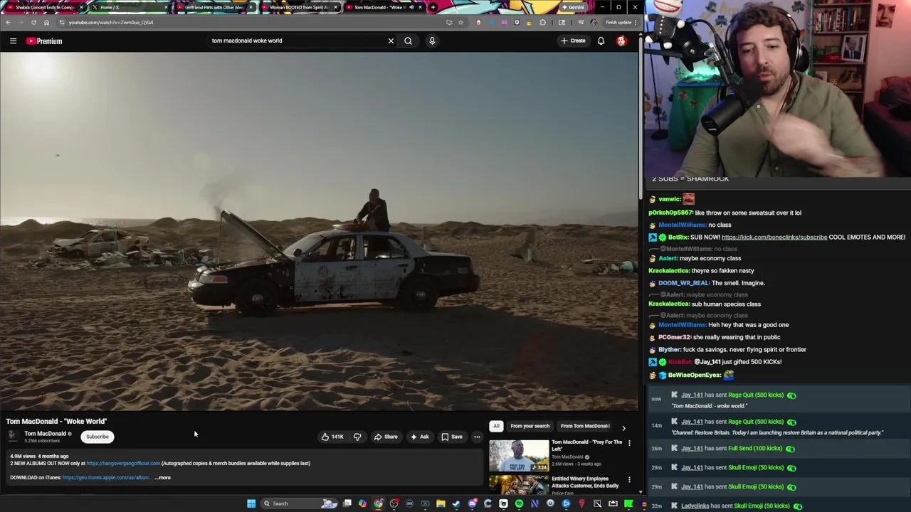Open the Create menu
This screenshot has width=911, height=512.
573,41
